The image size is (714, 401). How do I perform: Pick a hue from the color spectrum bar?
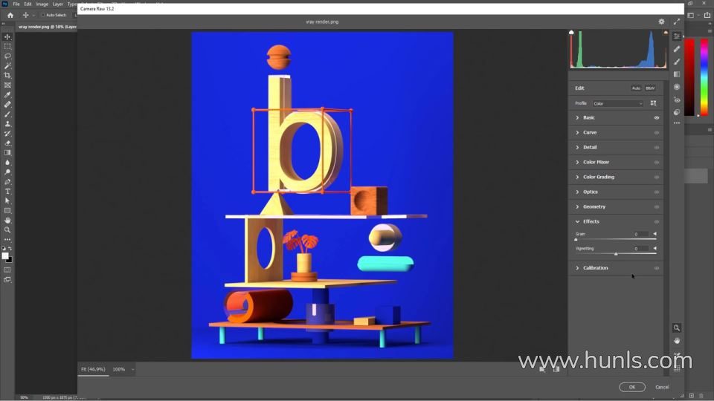(x=704, y=76)
